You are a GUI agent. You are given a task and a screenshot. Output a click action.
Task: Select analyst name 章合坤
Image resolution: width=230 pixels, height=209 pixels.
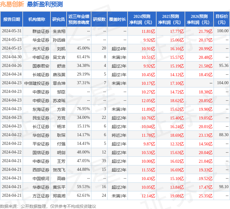coord(59,83)
